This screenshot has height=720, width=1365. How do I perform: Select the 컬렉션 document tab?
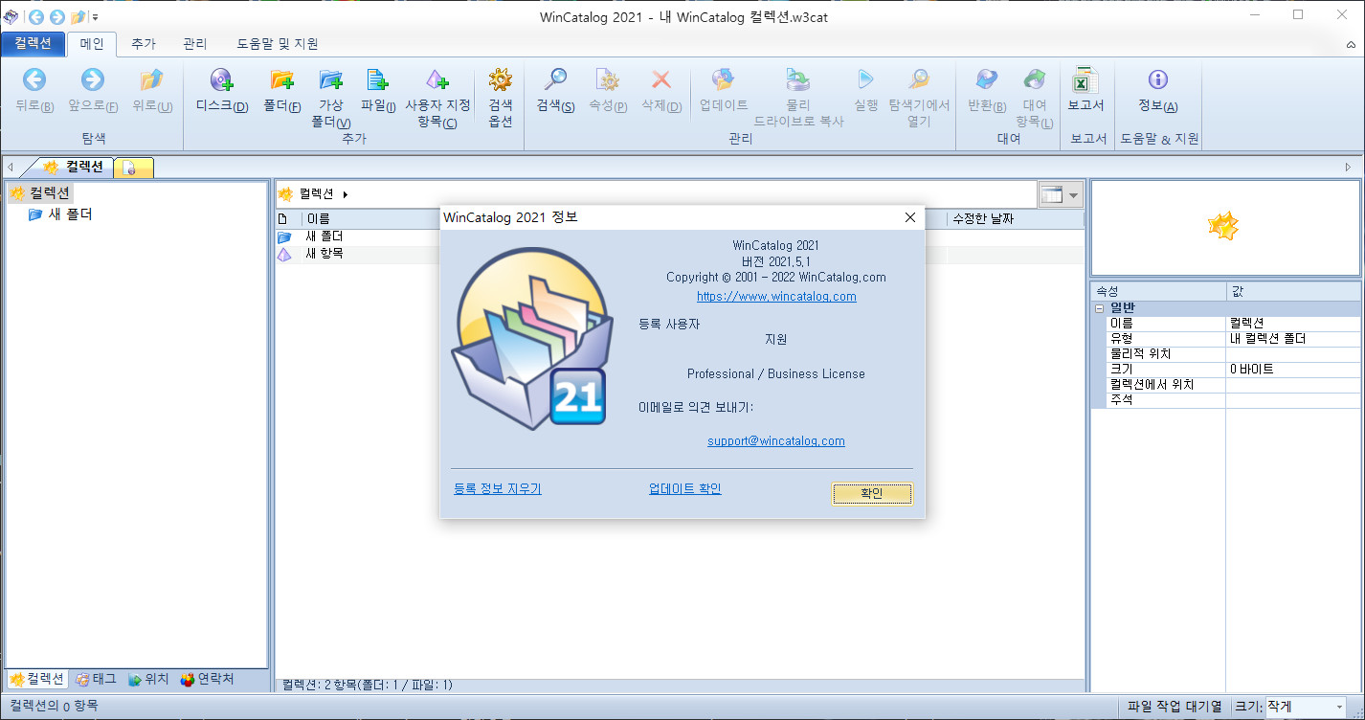(75, 167)
